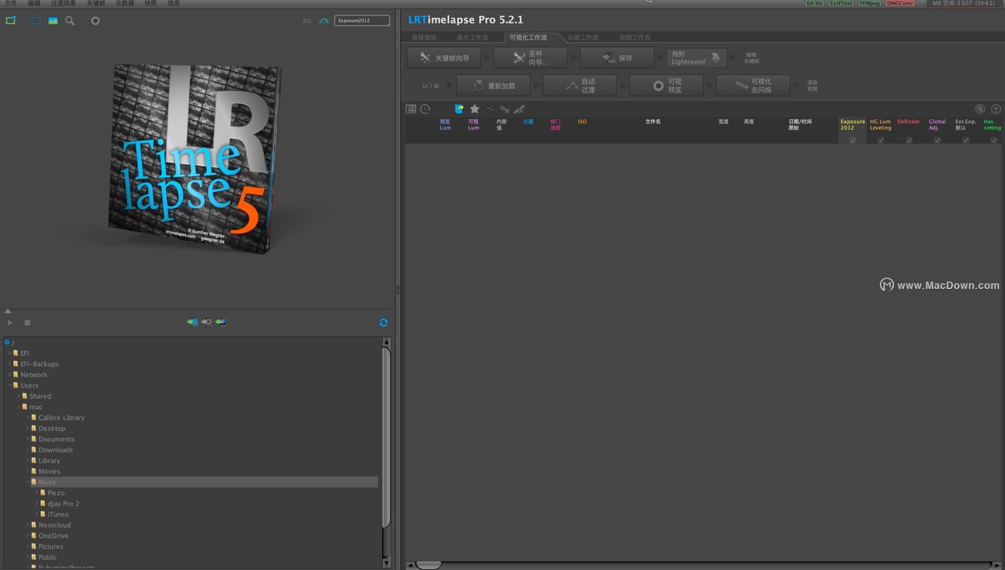Click the green open-folder icon
Screen dimensions: 1005x570
coord(11,20)
